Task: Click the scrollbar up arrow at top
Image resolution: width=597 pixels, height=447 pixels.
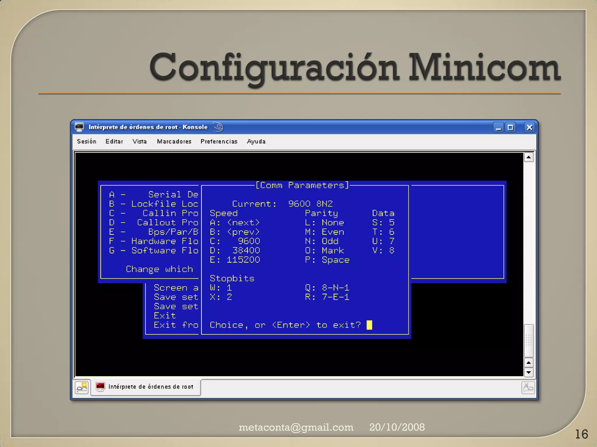Action: point(529,157)
